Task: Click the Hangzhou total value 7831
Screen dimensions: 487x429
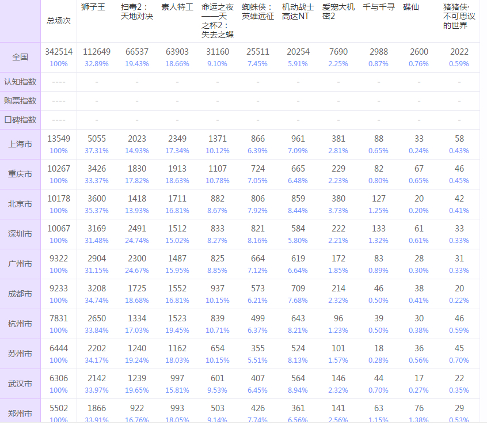Action: [59, 318]
